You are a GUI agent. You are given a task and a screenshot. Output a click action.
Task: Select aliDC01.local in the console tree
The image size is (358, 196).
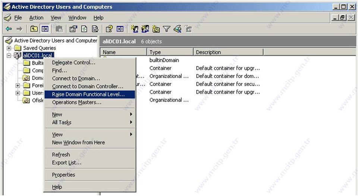[x=38, y=56]
